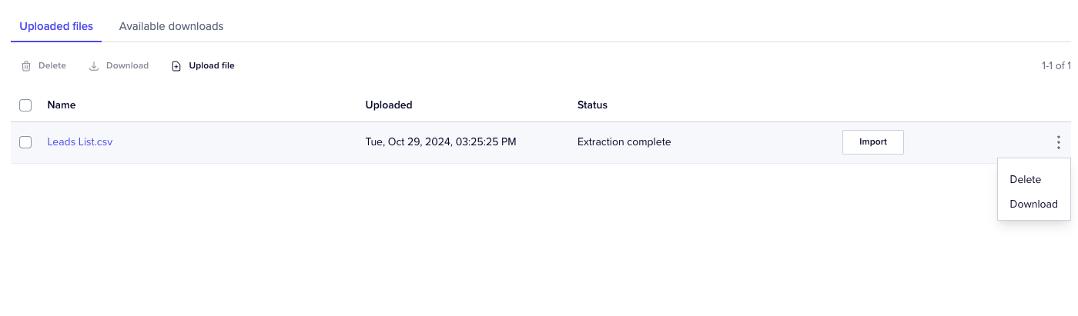Click the Upload file document icon
Screen dimensions: 1078x316
point(176,66)
